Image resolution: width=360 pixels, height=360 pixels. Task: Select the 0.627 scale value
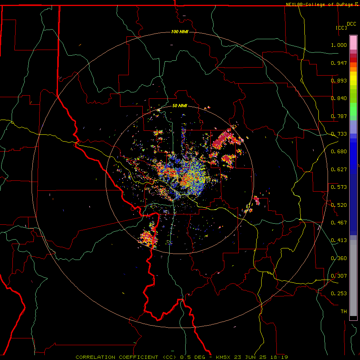click(339, 170)
